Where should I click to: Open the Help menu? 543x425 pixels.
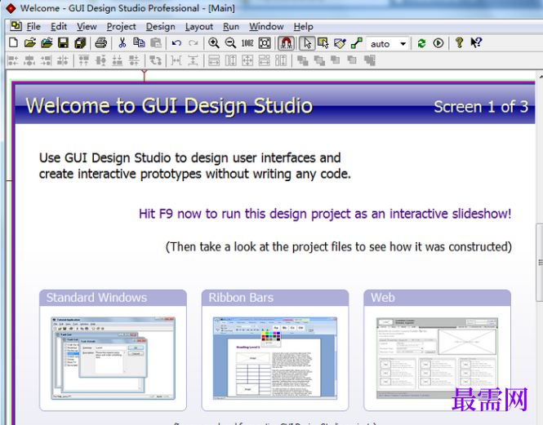click(304, 26)
